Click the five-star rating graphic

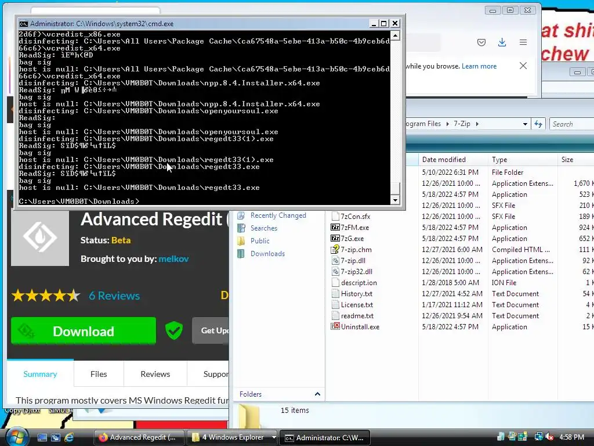pos(46,296)
